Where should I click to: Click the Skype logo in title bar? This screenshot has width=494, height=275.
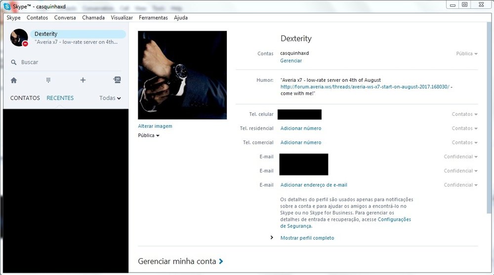pos(7,6)
